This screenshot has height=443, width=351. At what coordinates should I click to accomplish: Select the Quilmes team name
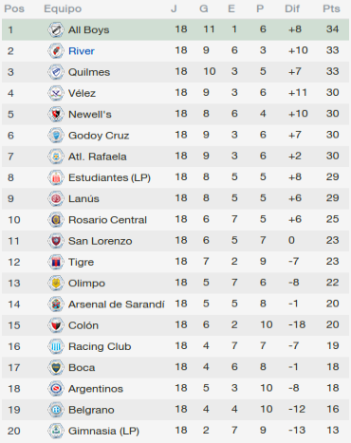click(x=89, y=72)
